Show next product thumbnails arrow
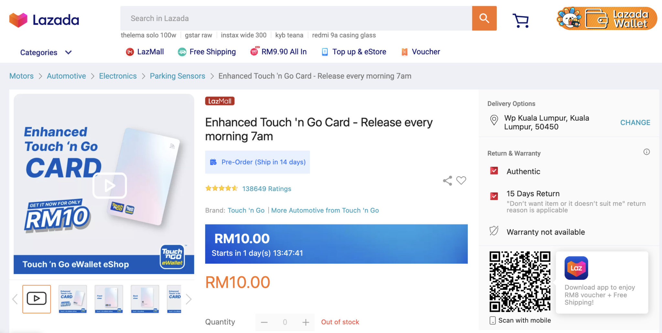The width and height of the screenshot is (662, 333). pos(189,299)
